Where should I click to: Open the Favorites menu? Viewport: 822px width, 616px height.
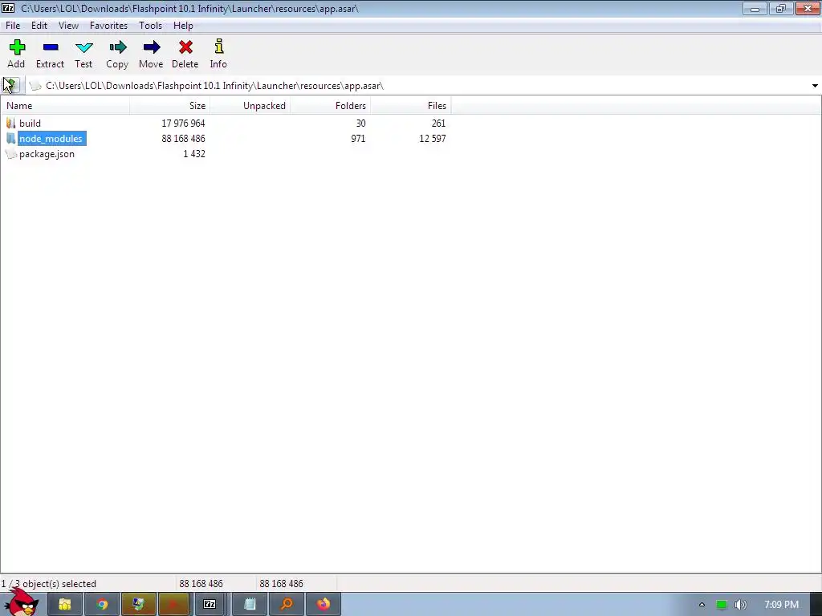click(x=108, y=25)
